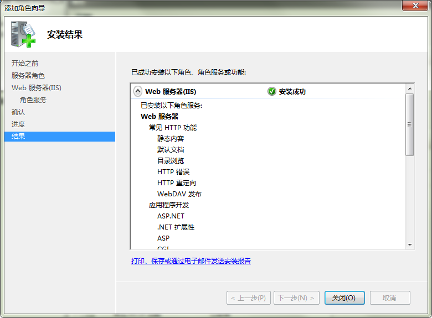Click the 默认文档 entry
The image size is (432, 318).
pos(171,150)
